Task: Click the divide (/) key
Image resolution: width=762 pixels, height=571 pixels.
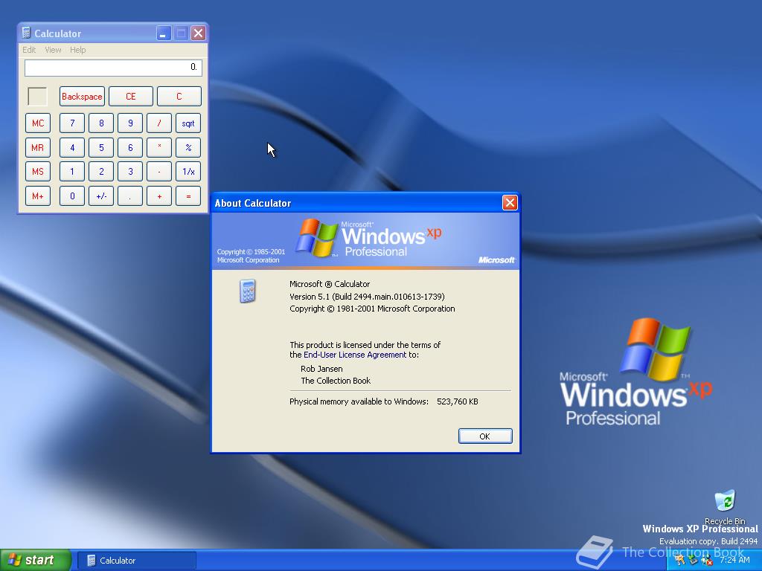Action: tap(159, 123)
